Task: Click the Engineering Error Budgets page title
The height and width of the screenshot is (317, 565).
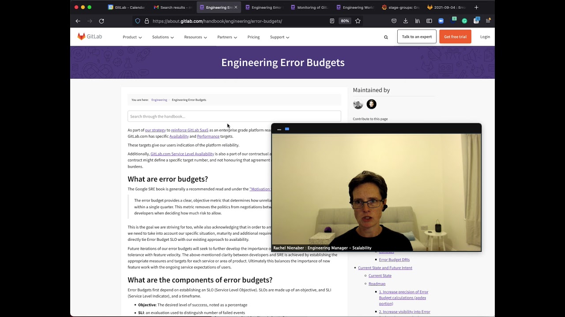Action: click(282, 63)
